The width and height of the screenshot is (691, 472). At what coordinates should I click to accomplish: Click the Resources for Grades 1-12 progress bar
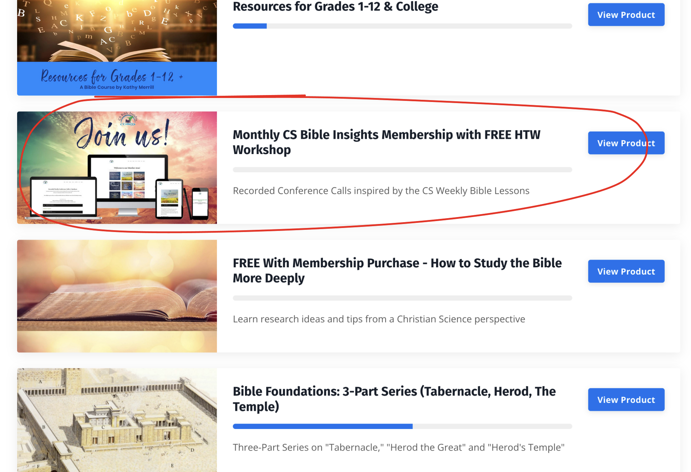402,26
